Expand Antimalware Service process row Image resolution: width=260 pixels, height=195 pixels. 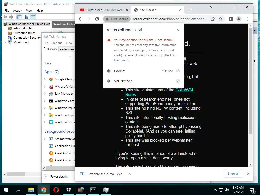pyautogui.click(x=45, y=139)
